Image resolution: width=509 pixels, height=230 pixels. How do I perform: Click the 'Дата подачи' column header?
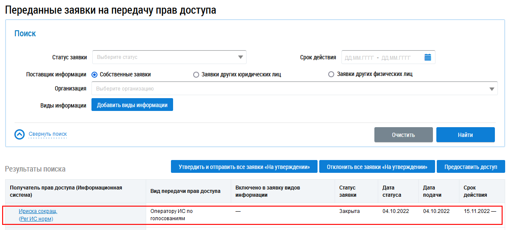click(431, 191)
